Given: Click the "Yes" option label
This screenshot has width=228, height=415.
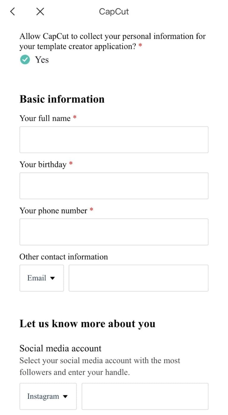Looking at the screenshot, I should 42,60.
